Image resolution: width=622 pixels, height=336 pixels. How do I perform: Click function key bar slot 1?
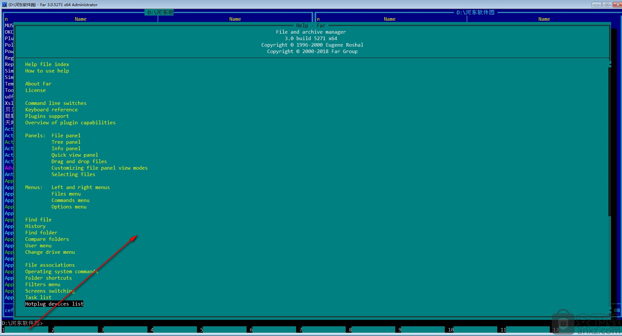pyautogui.click(x=25, y=330)
